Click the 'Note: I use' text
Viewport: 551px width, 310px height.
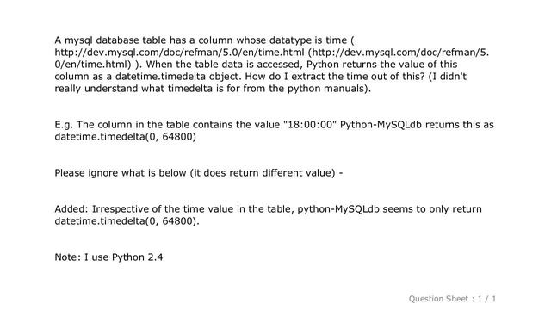pos(82,257)
